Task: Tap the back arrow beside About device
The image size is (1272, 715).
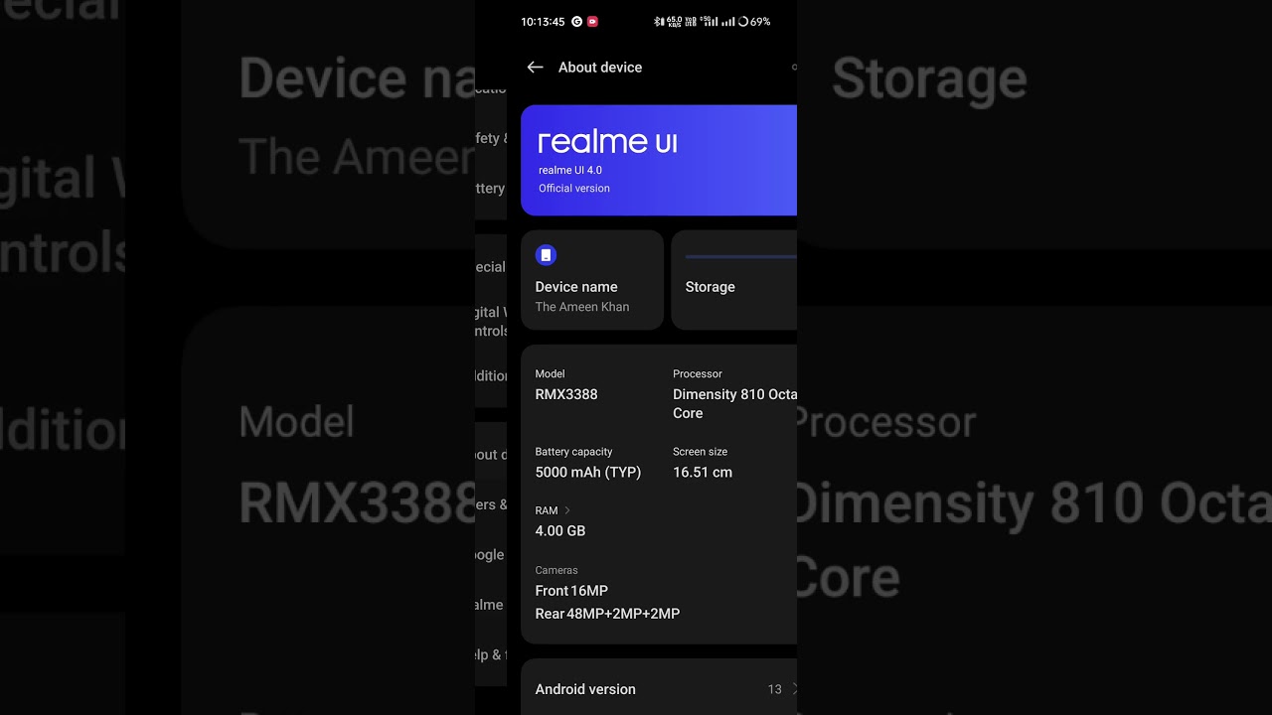Action: pyautogui.click(x=535, y=67)
